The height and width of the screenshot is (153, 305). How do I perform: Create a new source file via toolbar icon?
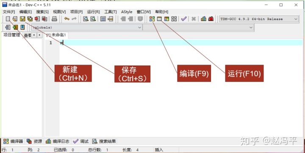click(x=8, y=19)
